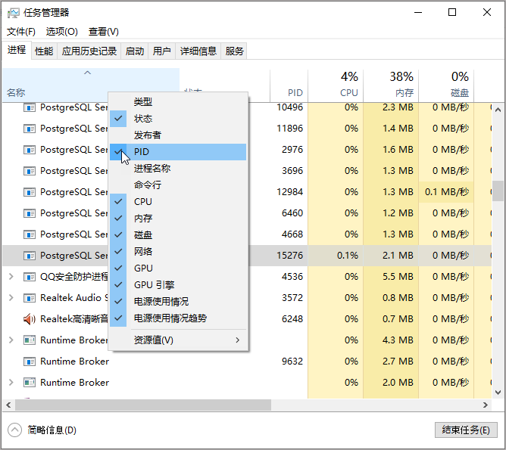Enable the 类型 column in context menu
This screenshot has width=506, height=450.
[x=143, y=102]
